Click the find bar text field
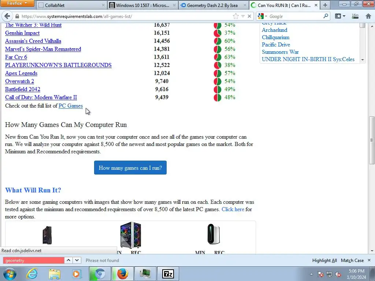The image size is (375, 281). pyautogui.click(x=34, y=260)
